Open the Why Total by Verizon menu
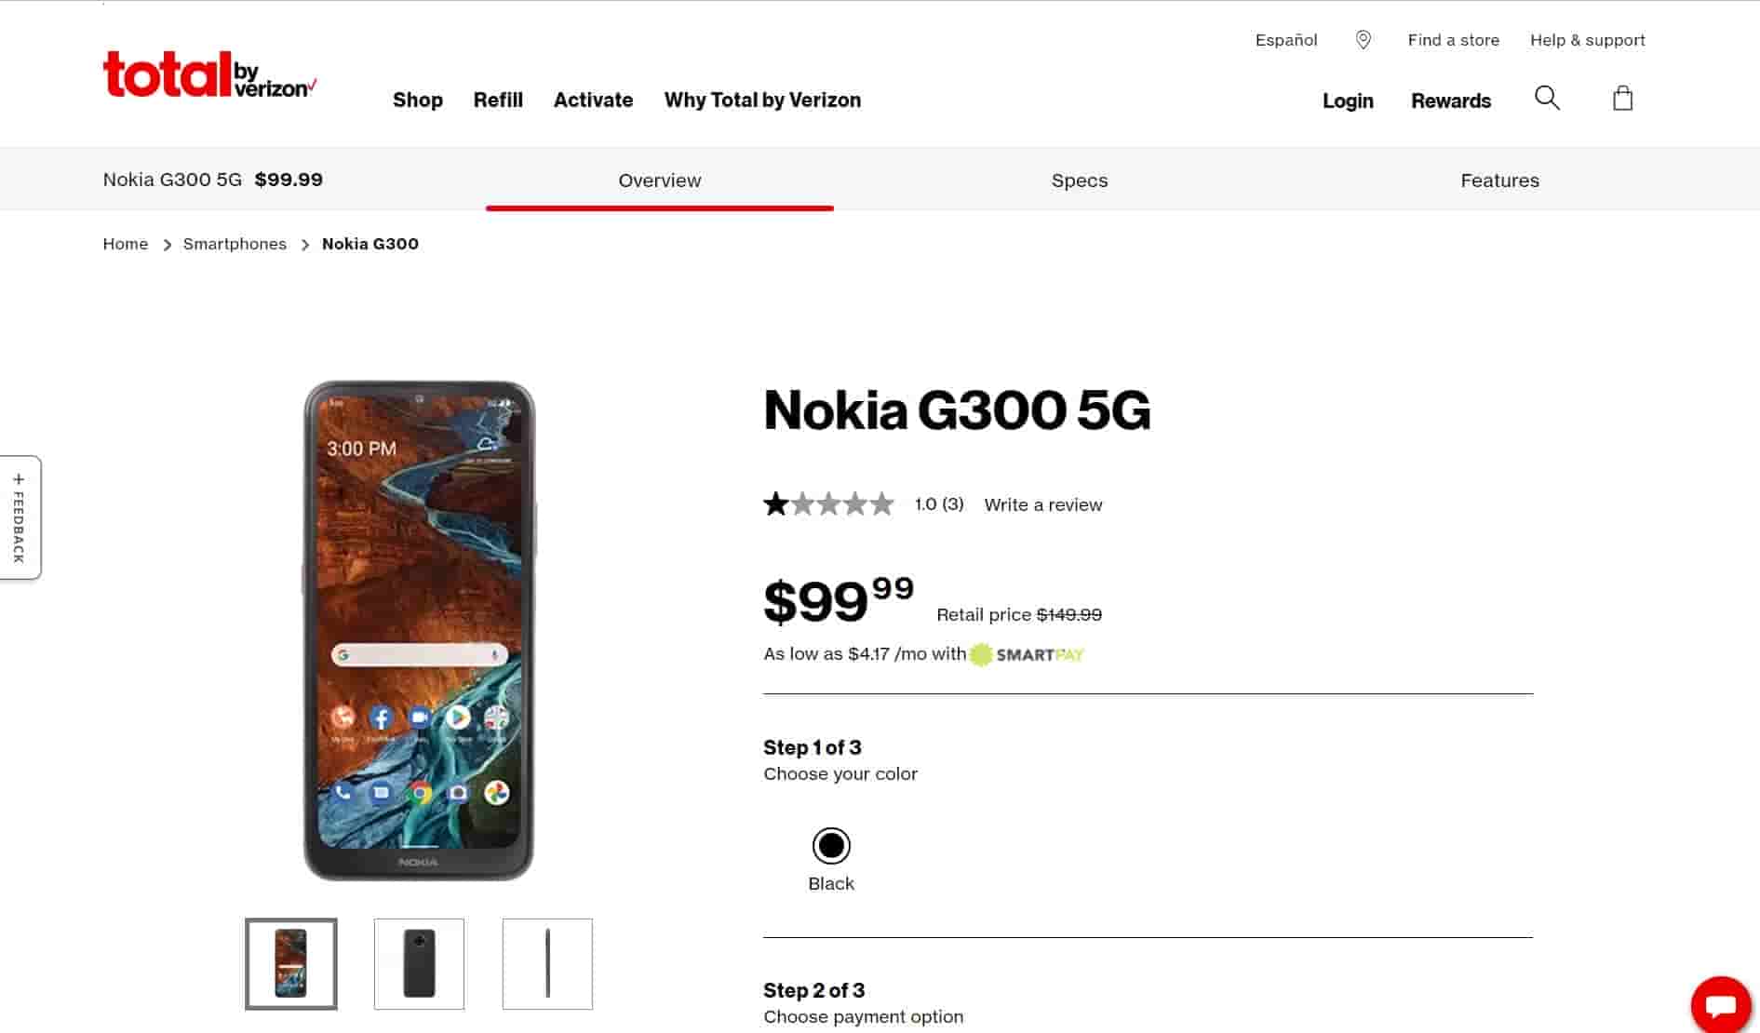 (x=762, y=100)
